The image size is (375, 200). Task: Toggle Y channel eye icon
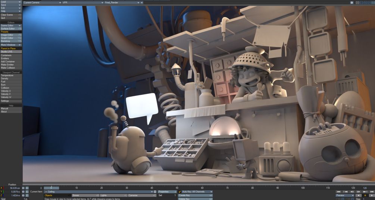(23, 192)
